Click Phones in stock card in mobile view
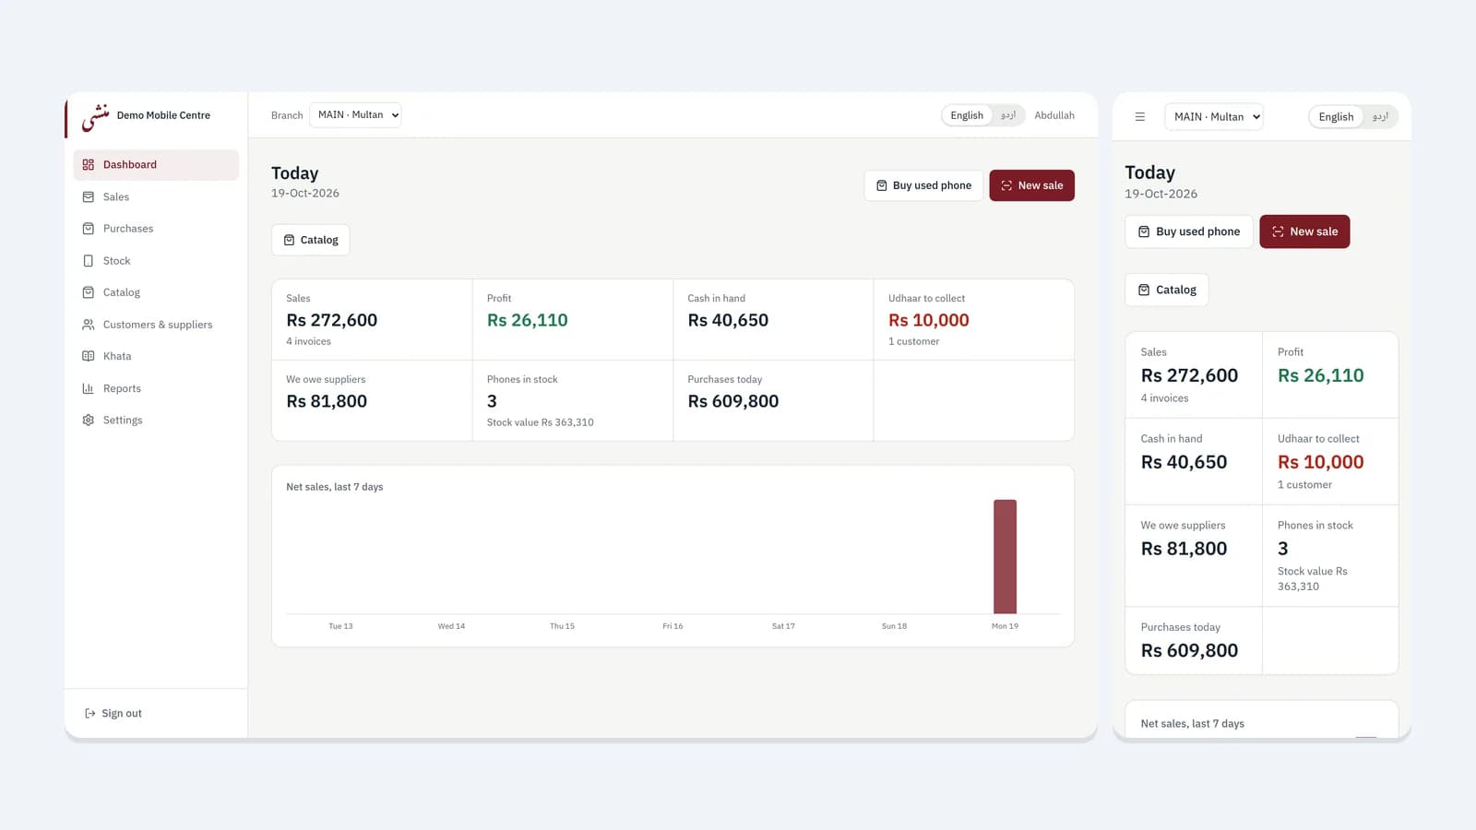This screenshot has height=830, width=1476. 1330,555
